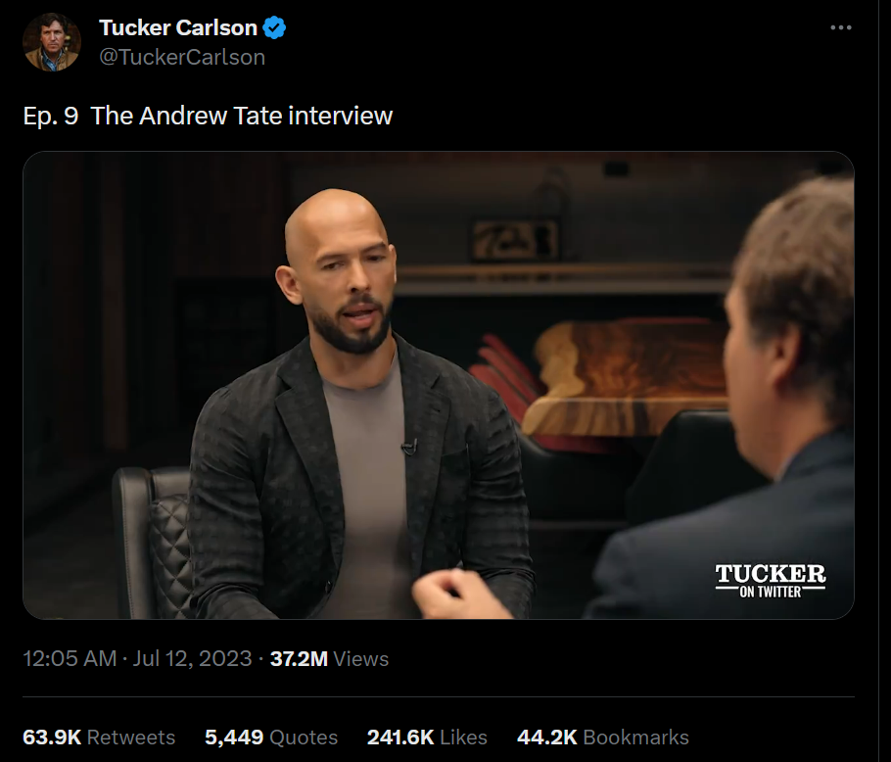The width and height of the screenshot is (891, 762).
Task: Click the blue verified badge
Action: coord(274,27)
